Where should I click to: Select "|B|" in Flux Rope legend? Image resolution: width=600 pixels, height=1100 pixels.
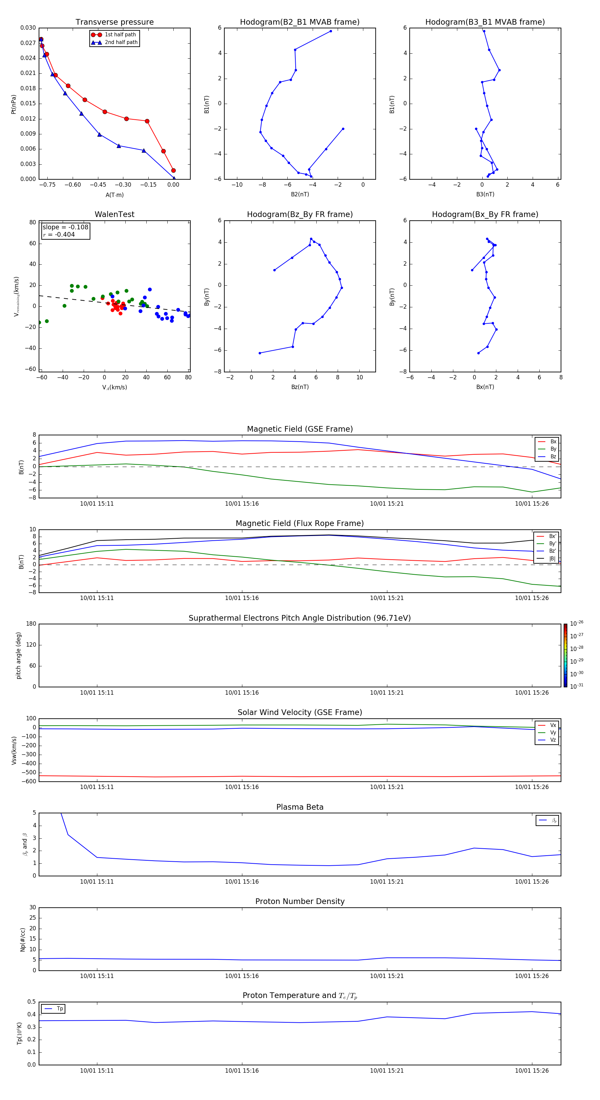pyautogui.click(x=547, y=559)
